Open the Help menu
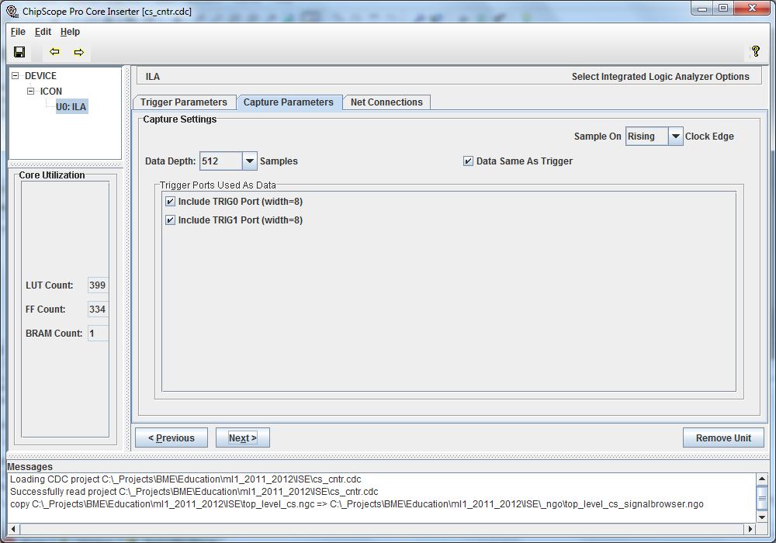776x543 pixels. (x=70, y=32)
